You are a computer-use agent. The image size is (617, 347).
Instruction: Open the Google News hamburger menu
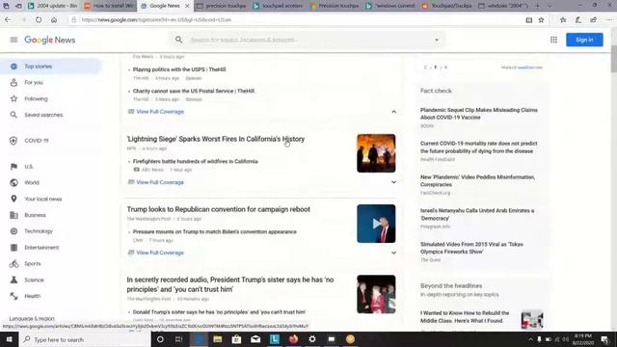pos(13,40)
